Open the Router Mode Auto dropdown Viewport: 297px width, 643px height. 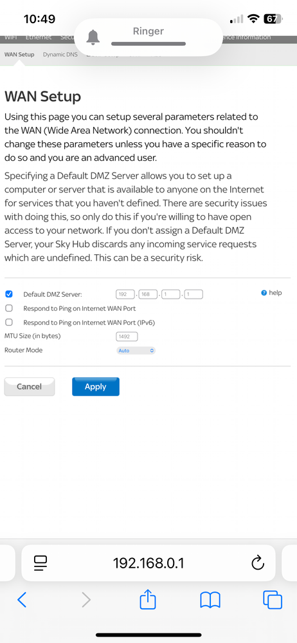[x=136, y=351]
